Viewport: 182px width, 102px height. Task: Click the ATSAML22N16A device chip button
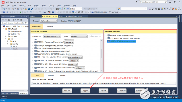pos(99,12)
